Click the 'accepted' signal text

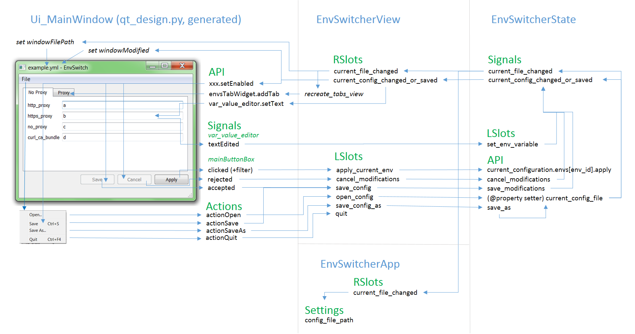(x=221, y=188)
